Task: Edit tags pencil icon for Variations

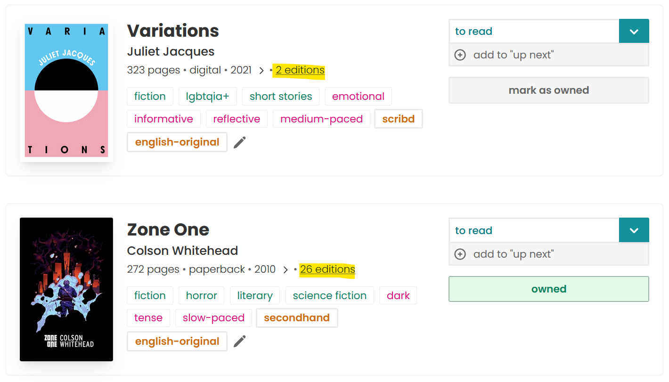Action: [240, 142]
